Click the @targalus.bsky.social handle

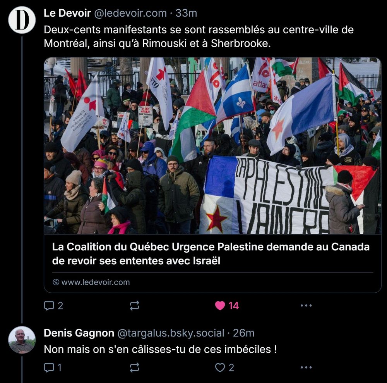tap(171, 333)
